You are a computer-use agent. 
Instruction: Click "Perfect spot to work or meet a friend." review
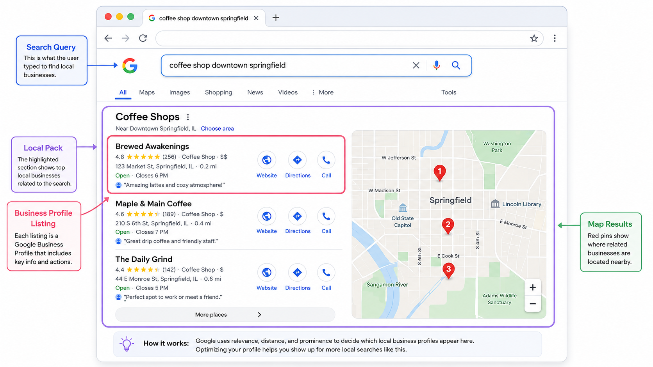173,297
